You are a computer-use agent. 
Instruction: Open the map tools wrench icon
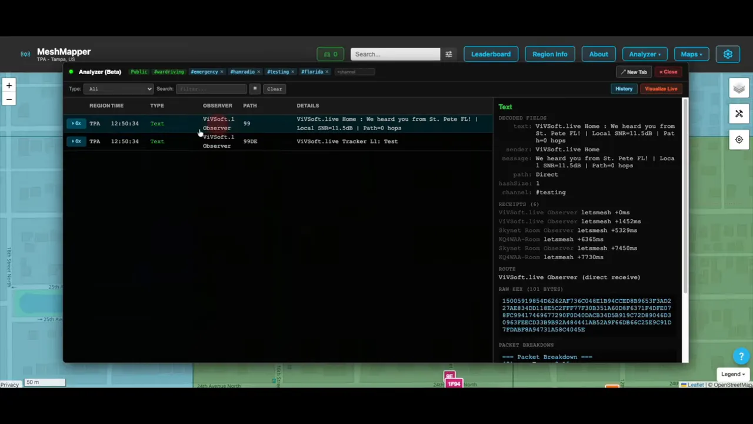[739, 114]
